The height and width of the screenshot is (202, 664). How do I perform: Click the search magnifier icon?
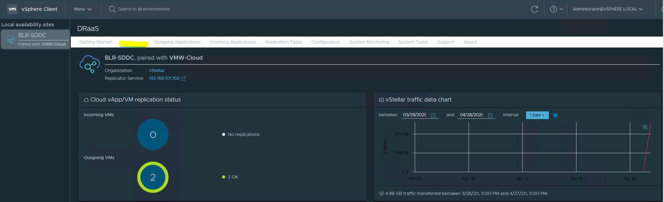click(112, 9)
